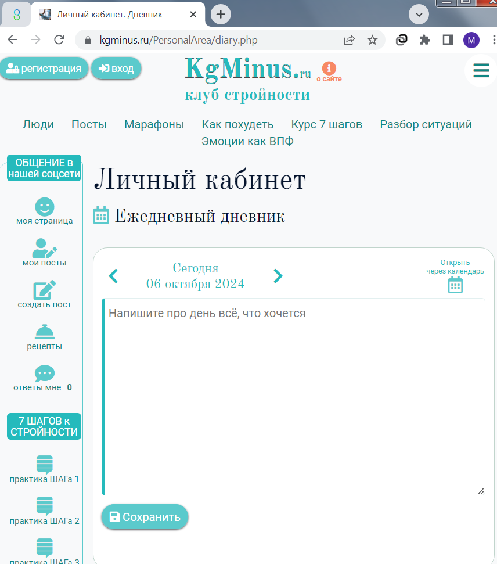The width and height of the screenshot is (497, 564).
Task: Open the 'Марафоны' menu item
Action: pyautogui.click(x=154, y=124)
